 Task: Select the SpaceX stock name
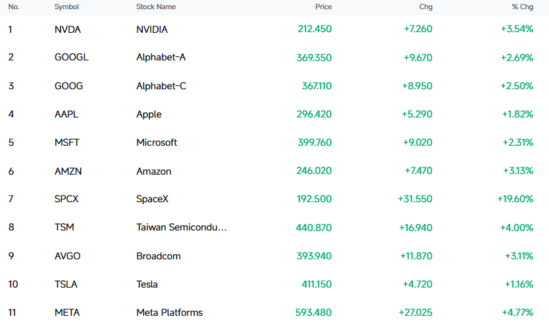[152, 199]
